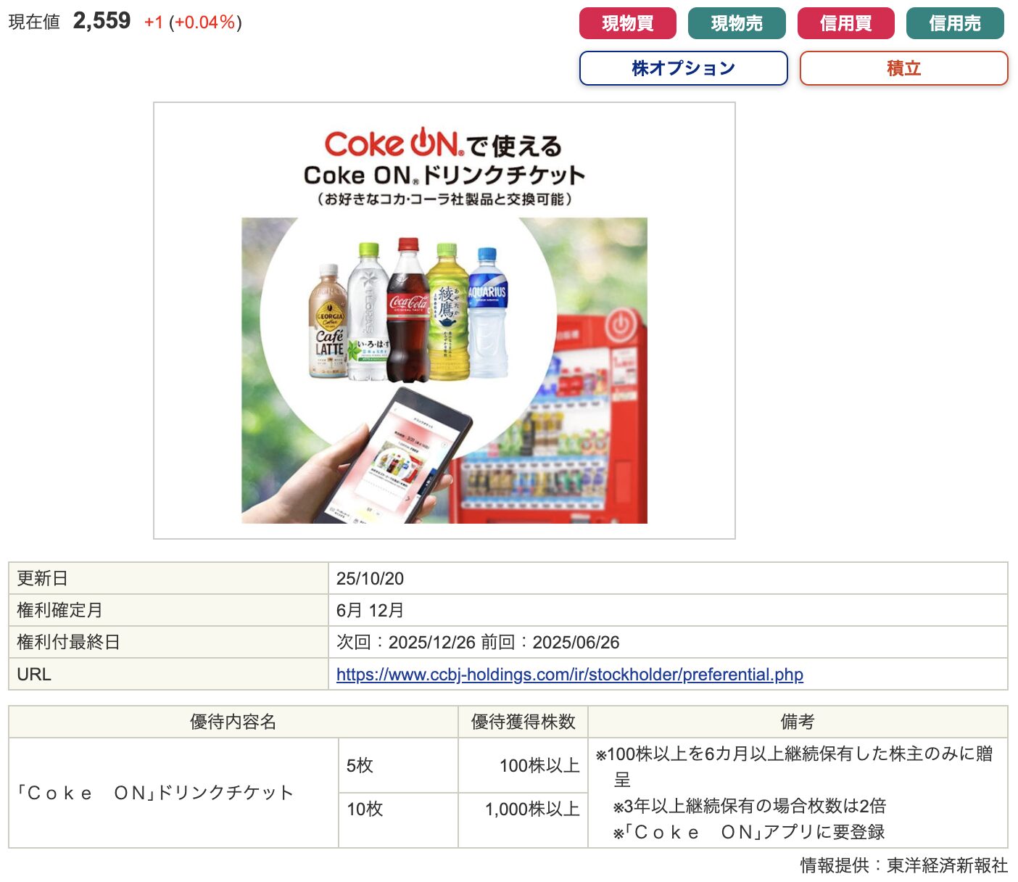Select the 1,000株以上 table cell
1018x882 pixels.
point(531,809)
